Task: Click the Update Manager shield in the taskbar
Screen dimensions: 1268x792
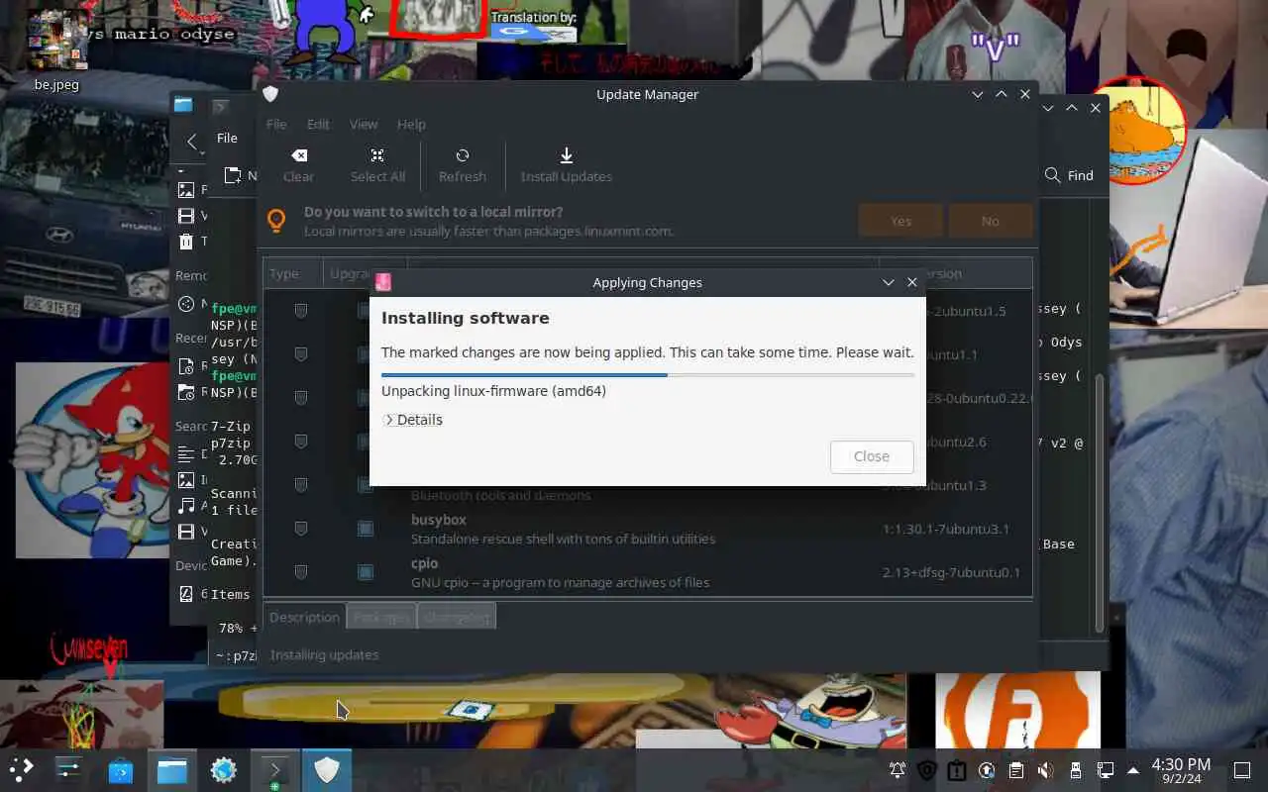Action: click(327, 770)
